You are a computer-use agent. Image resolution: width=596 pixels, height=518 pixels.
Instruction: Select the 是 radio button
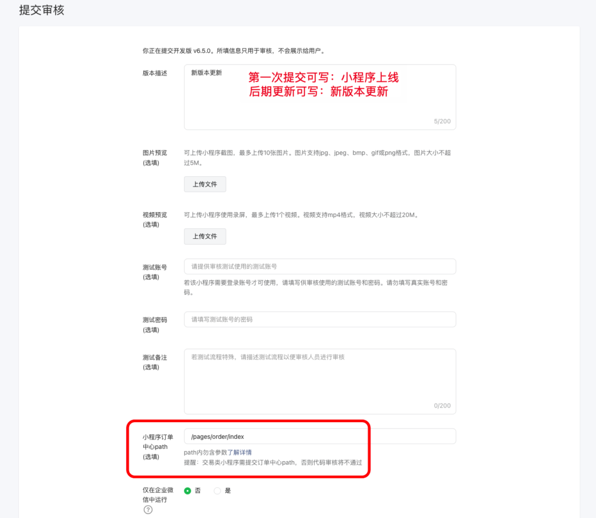point(217,490)
